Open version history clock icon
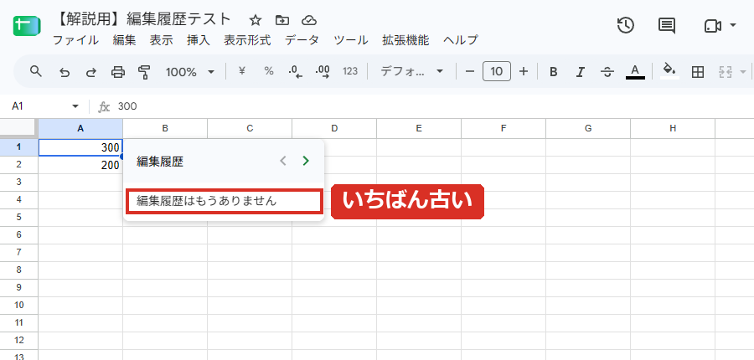Screen dimensions: 754x360 pyautogui.click(x=626, y=25)
